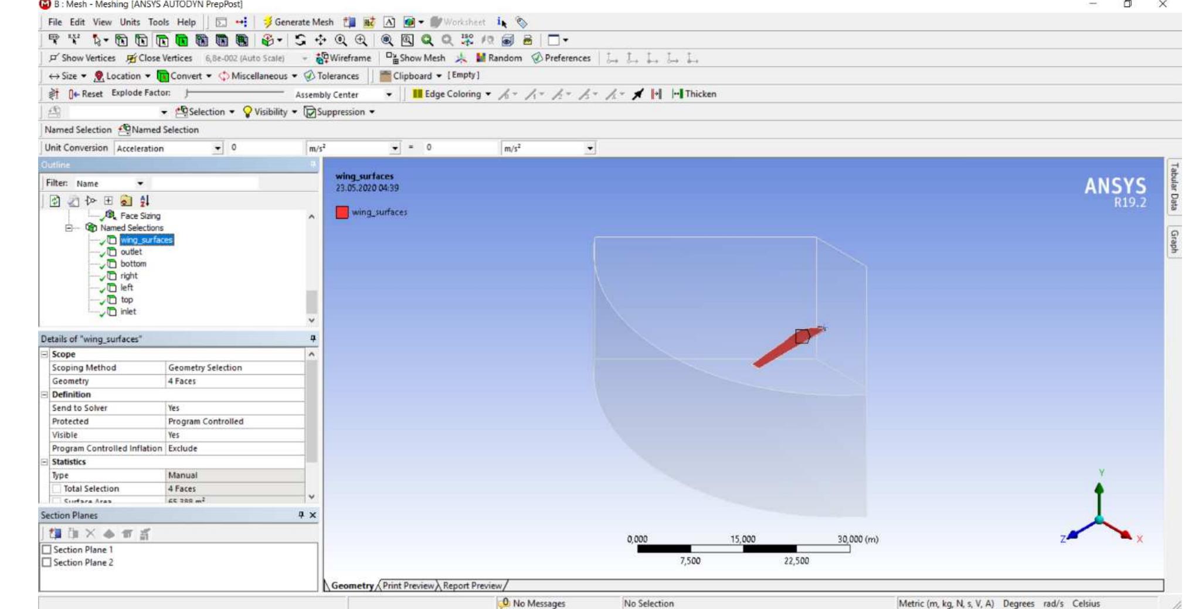Click the Named Selection create button
This screenshot has width=1192, height=609.
click(x=158, y=130)
